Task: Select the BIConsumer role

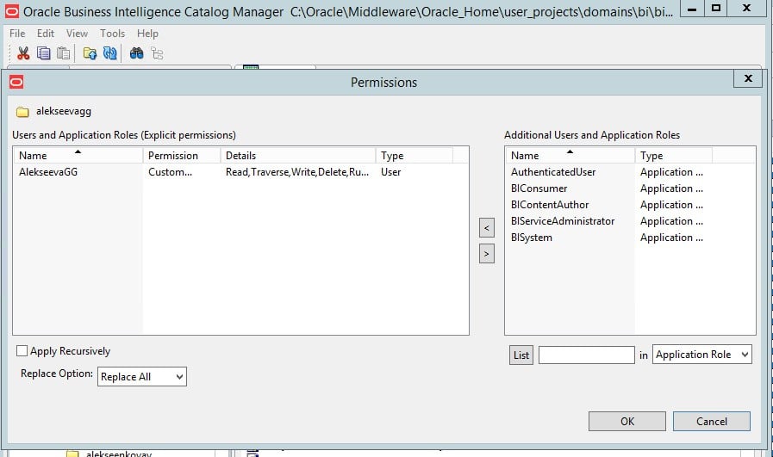Action: tap(539, 188)
